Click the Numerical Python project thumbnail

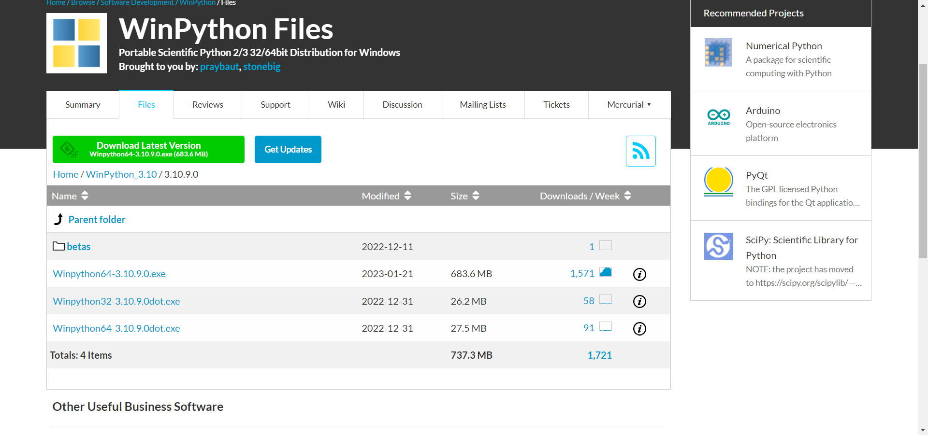click(718, 52)
